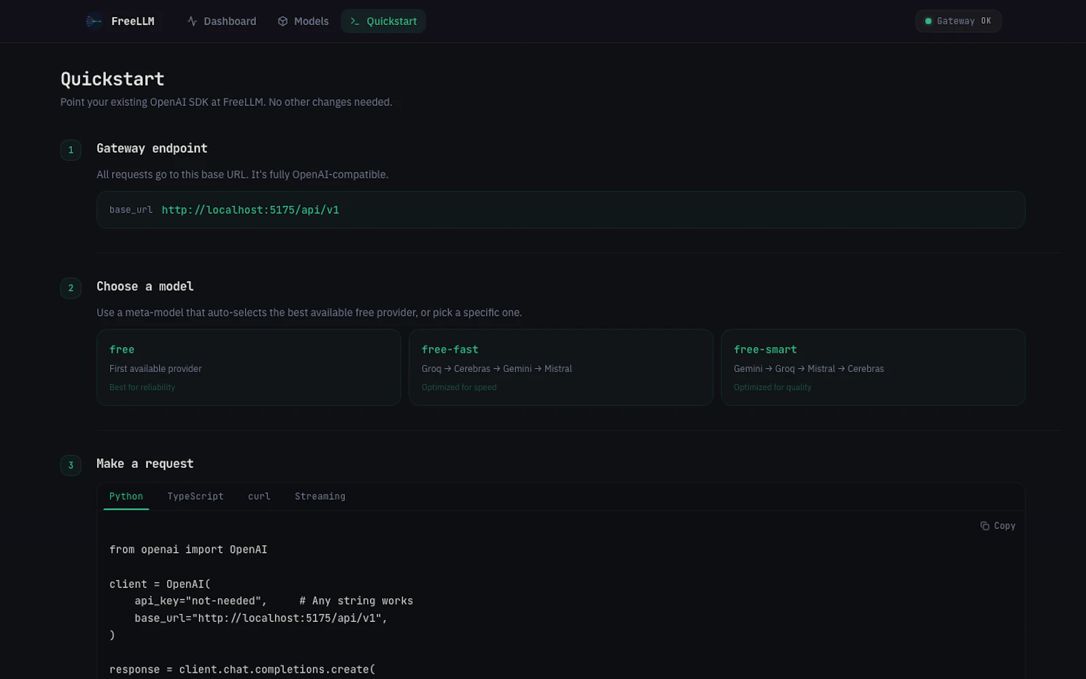
Task: Click the base_url code line in snippet
Action: click(261, 618)
